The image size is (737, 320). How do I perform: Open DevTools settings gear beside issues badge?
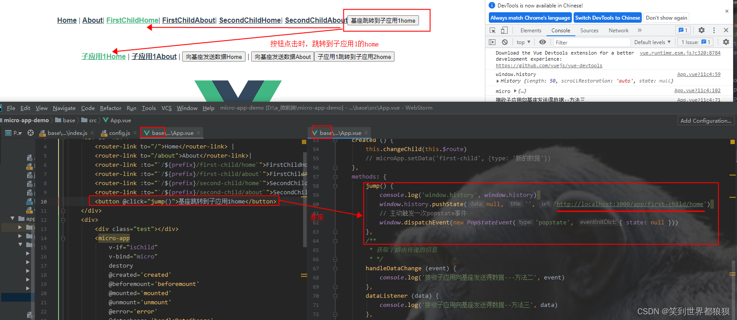click(x=702, y=30)
